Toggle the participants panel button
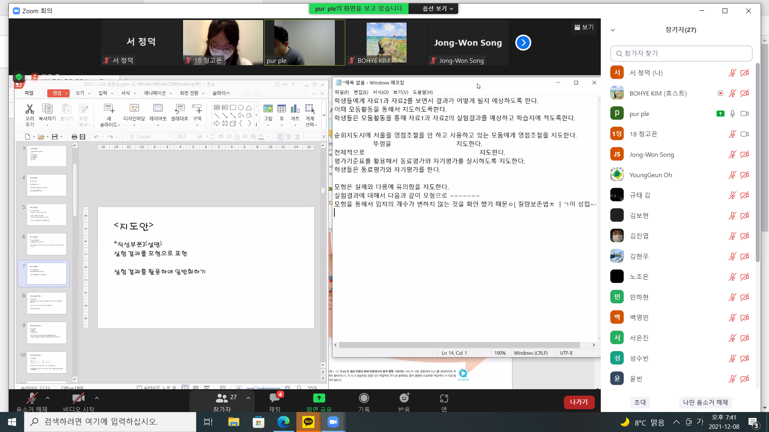 pos(222,398)
